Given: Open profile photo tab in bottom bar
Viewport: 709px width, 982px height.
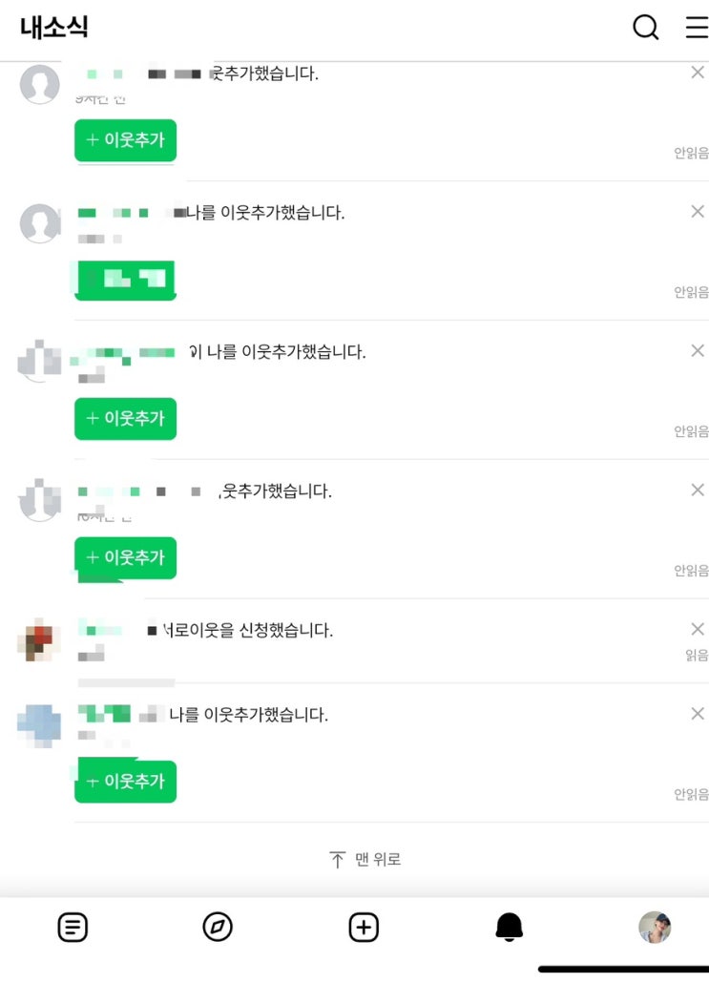Looking at the screenshot, I should point(655,927).
